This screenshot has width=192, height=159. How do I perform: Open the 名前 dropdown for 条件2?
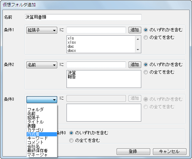(42, 65)
